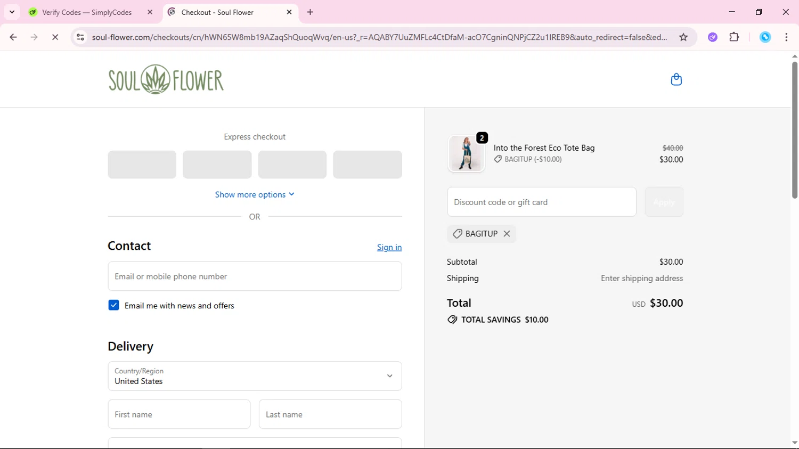Open the Country/Region dropdown
This screenshot has height=449, width=799.
click(255, 376)
